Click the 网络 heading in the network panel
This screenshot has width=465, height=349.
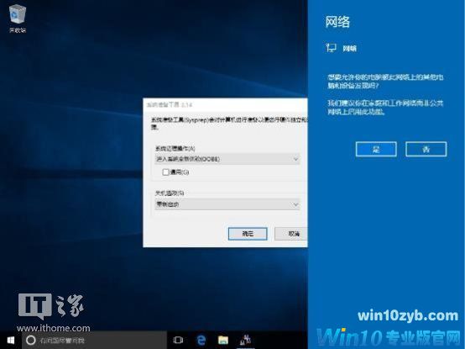[x=337, y=22]
